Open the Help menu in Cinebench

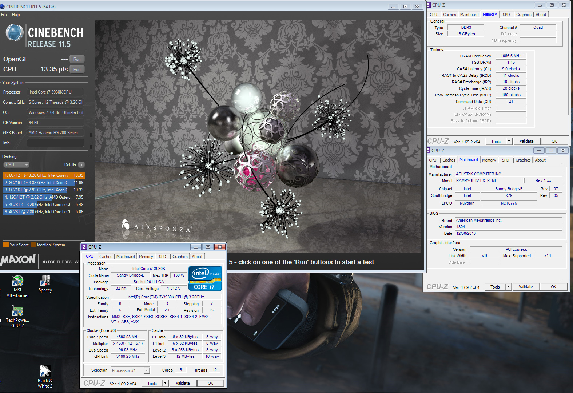point(16,15)
